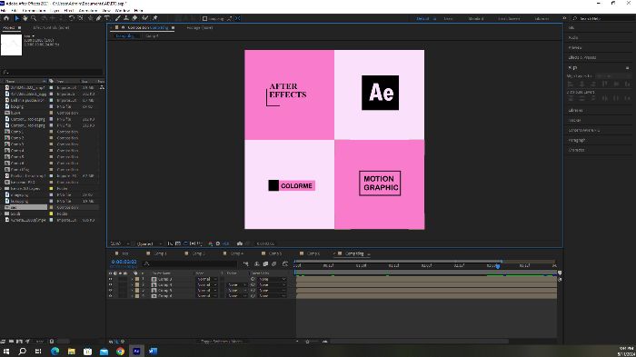The width and height of the screenshot is (636, 357).
Task: Open the Window menu
Action: 123,10
